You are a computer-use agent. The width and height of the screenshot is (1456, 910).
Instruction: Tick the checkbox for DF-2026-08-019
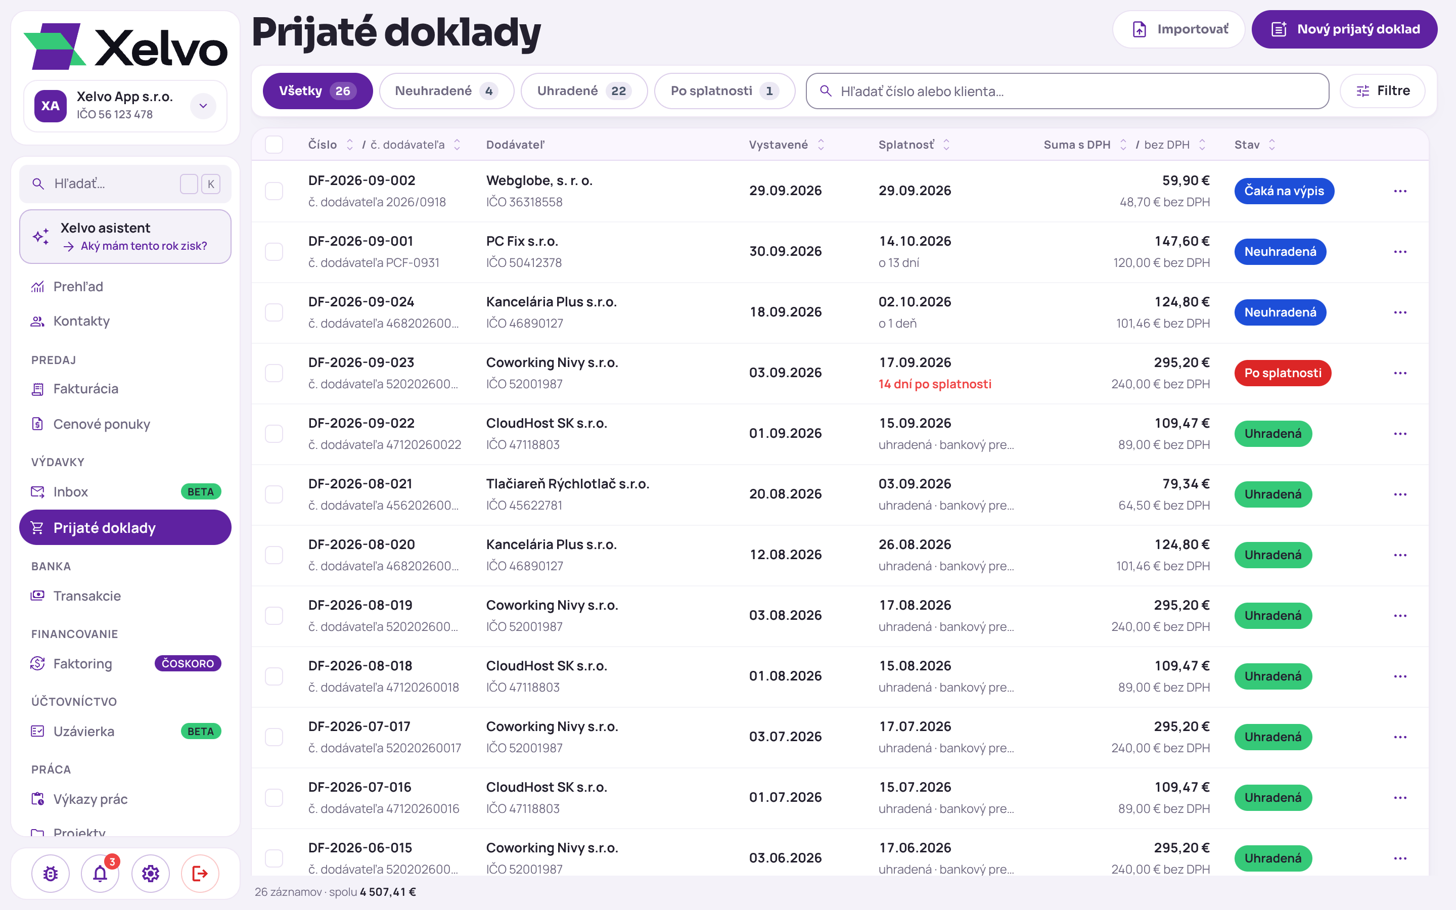(274, 616)
